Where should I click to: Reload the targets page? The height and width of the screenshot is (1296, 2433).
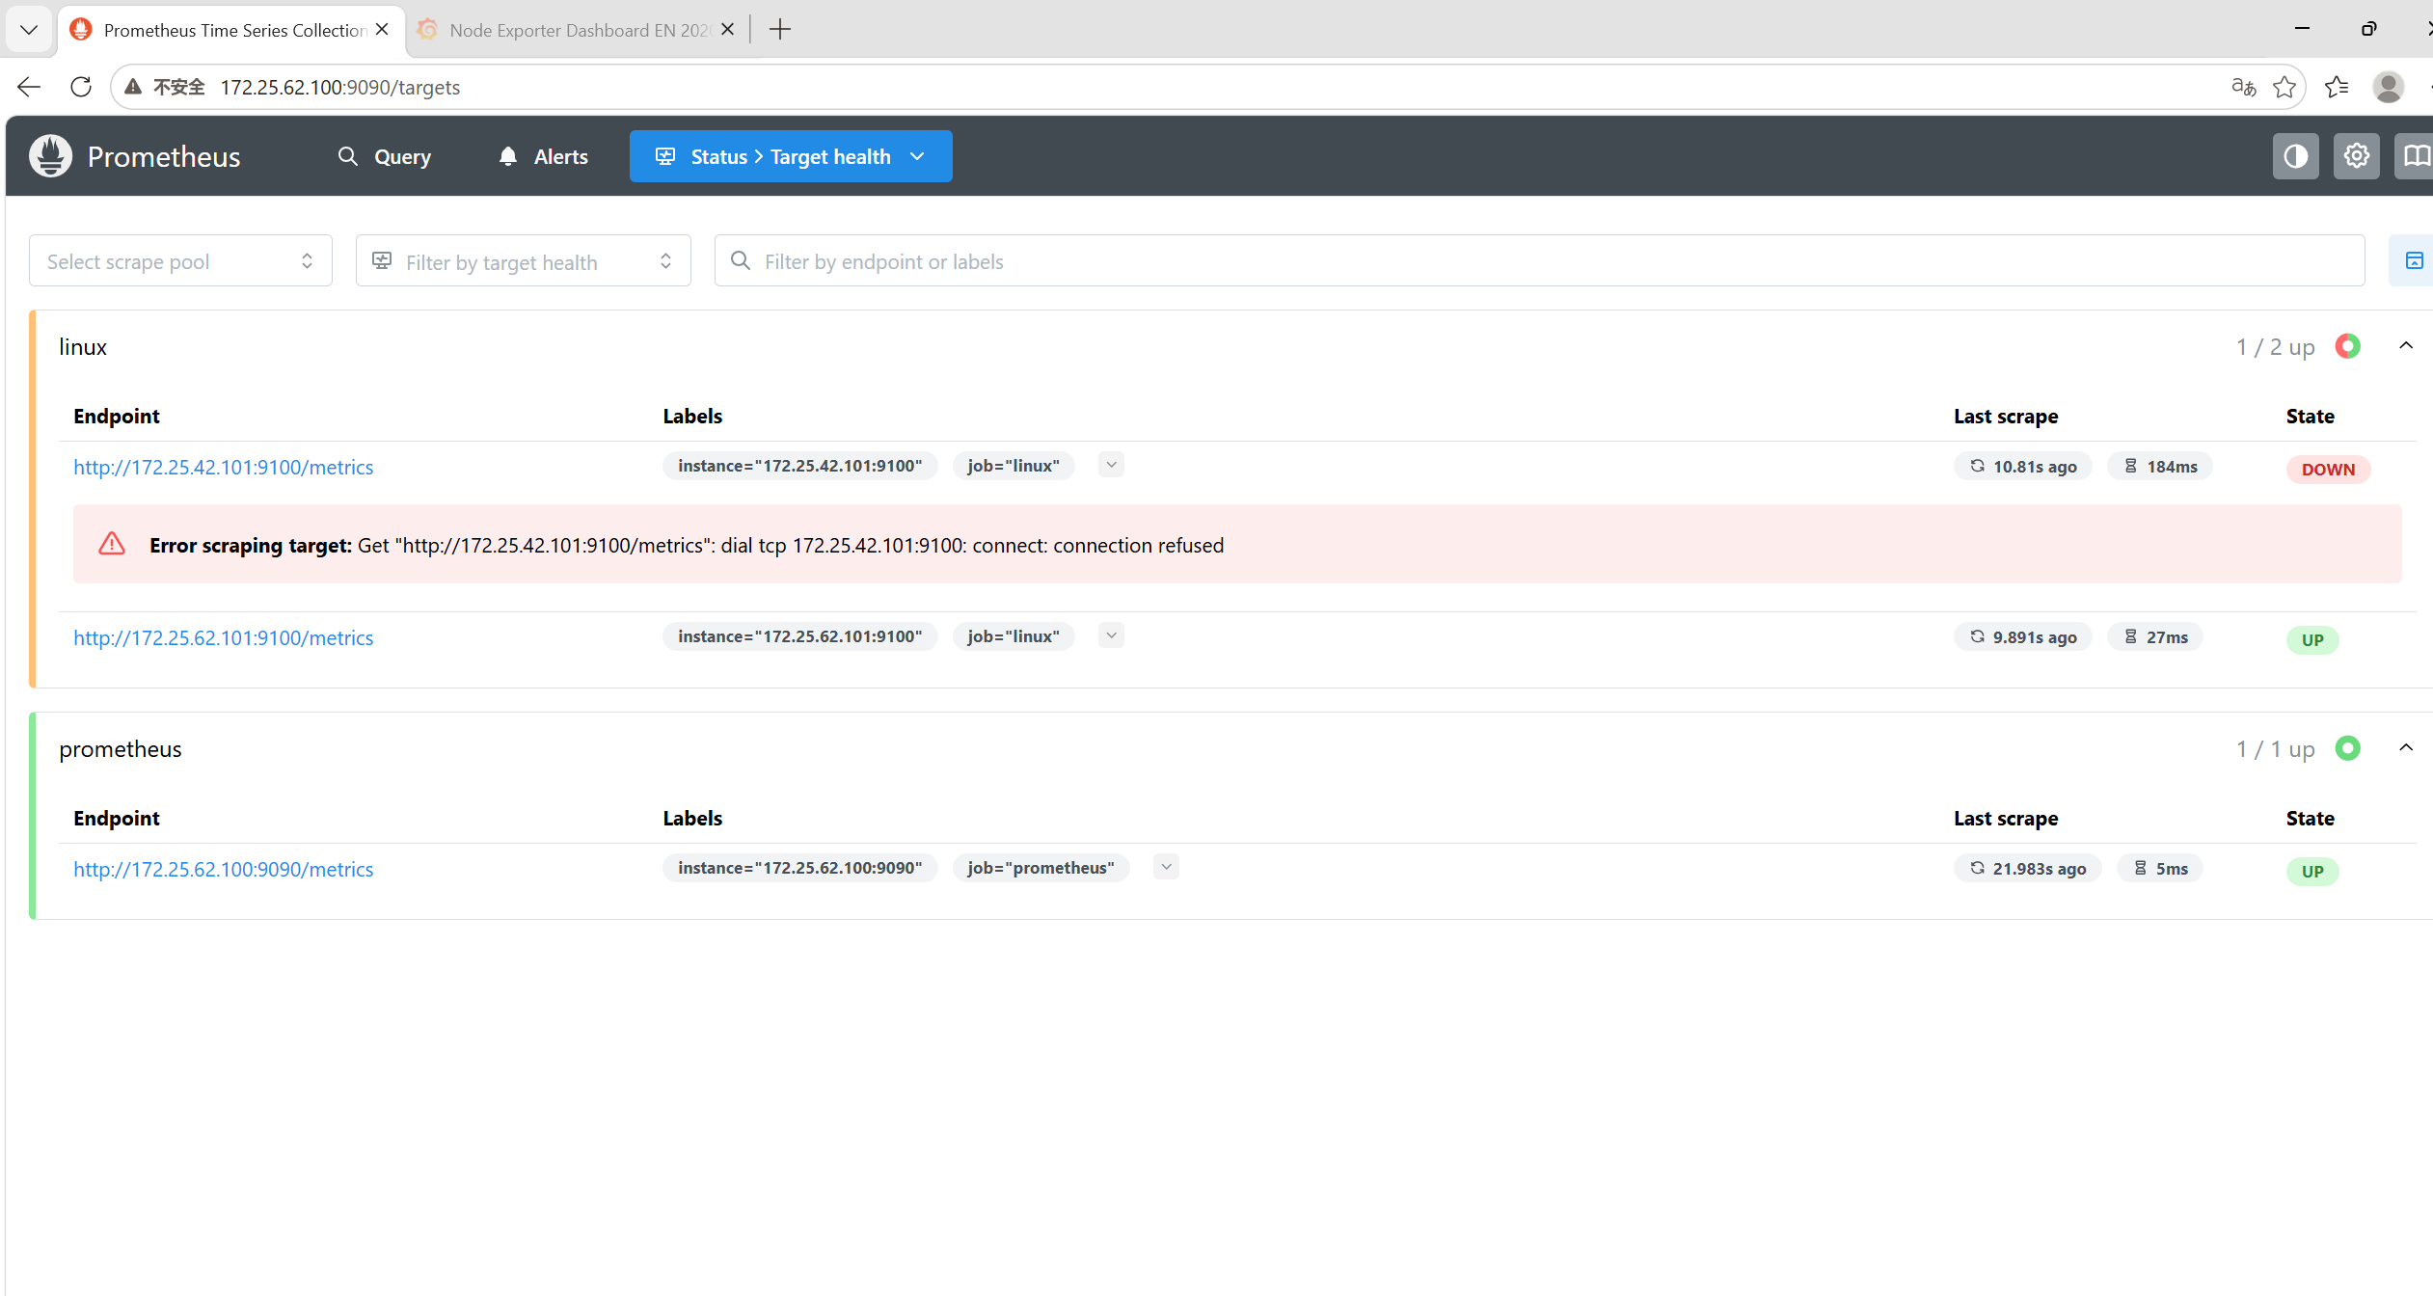pyautogui.click(x=81, y=88)
